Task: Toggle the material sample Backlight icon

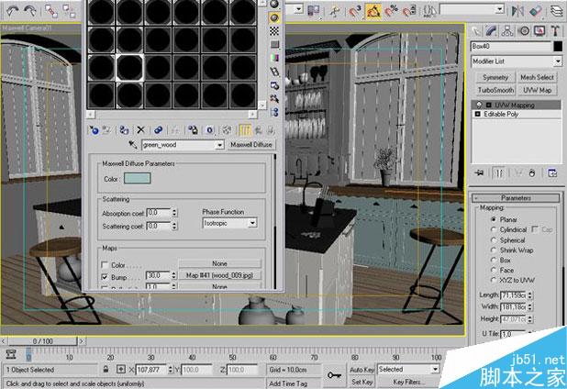Action: 274,17
